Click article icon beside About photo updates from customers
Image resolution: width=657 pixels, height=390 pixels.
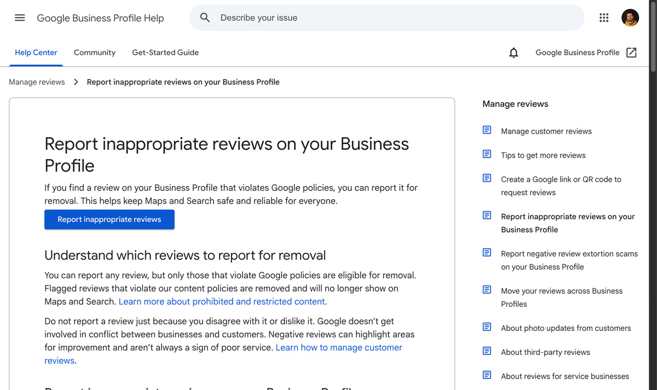pos(487,327)
